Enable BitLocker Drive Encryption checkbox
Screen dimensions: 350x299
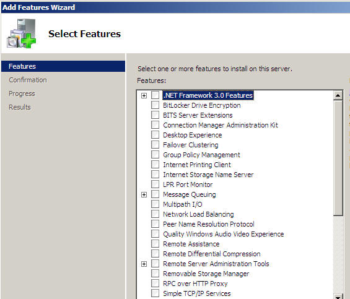tap(155, 105)
